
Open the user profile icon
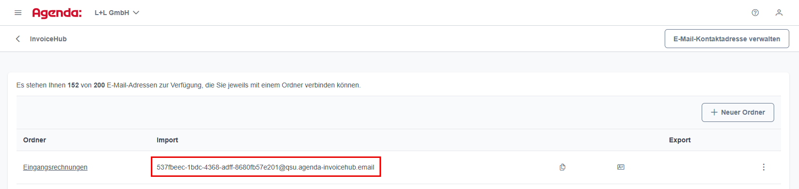[779, 13]
